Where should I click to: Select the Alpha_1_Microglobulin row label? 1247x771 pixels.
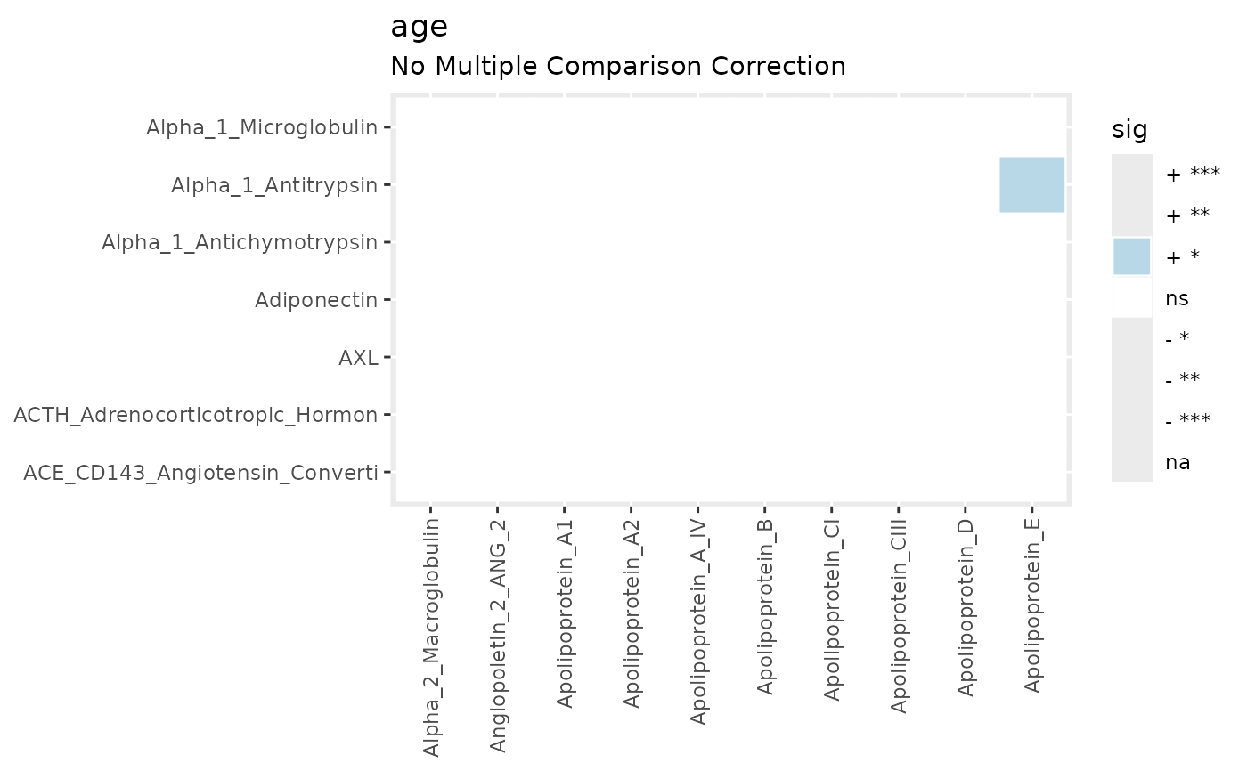(262, 127)
